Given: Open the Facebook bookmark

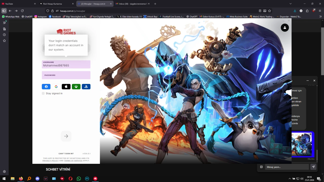Looking at the screenshot, I should [x=55, y=17].
